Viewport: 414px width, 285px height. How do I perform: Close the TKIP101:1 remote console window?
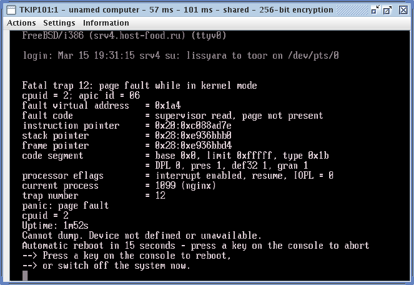tap(403, 10)
